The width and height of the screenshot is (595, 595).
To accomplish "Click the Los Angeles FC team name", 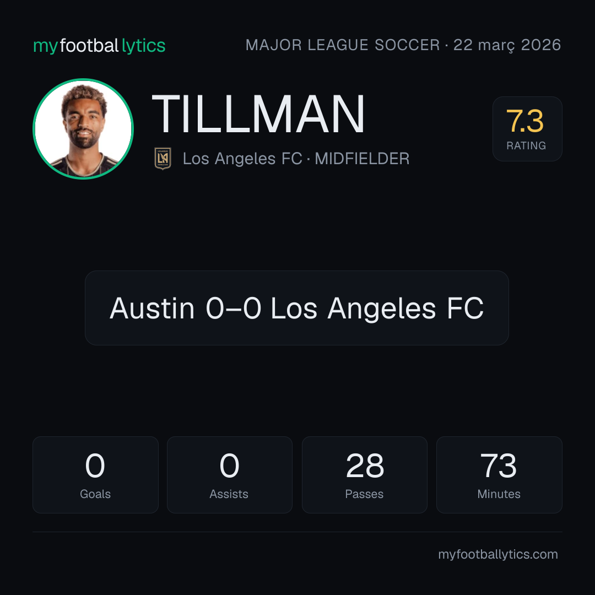I will coord(242,159).
